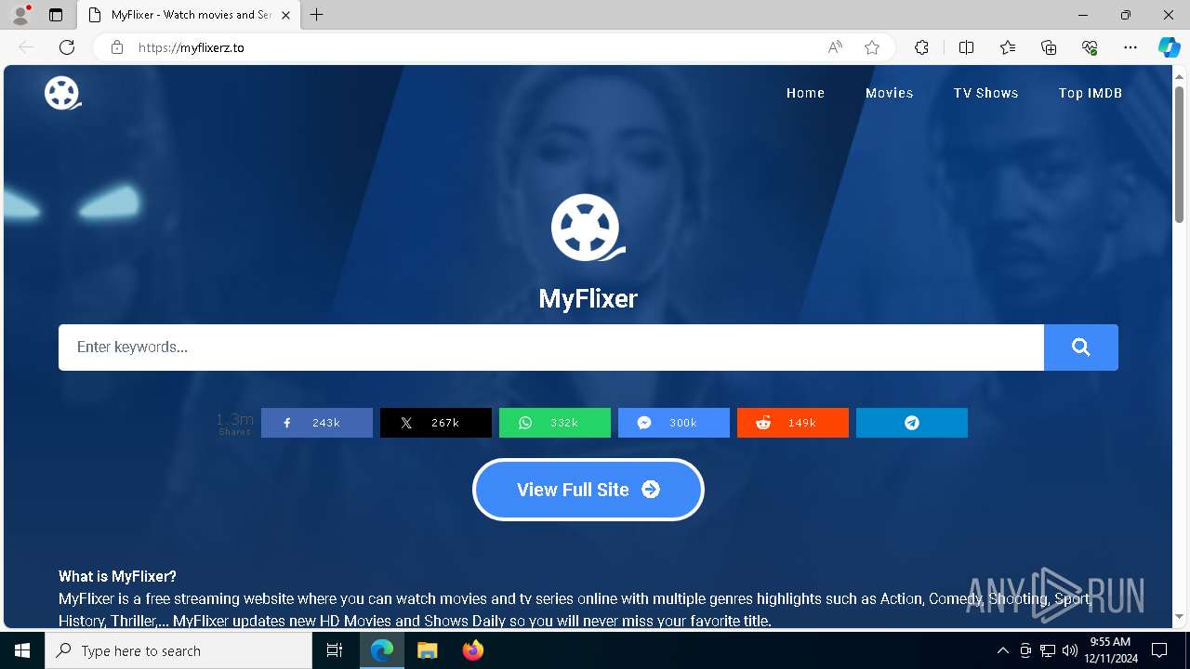This screenshot has height=669, width=1190.
Task: Click the browser profile avatar icon
Action: (x=20, y=15)
